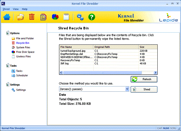Viewport: 181px width, 131px height.
Task: Click the 0 KB size cell
Action: click(142, 60)
